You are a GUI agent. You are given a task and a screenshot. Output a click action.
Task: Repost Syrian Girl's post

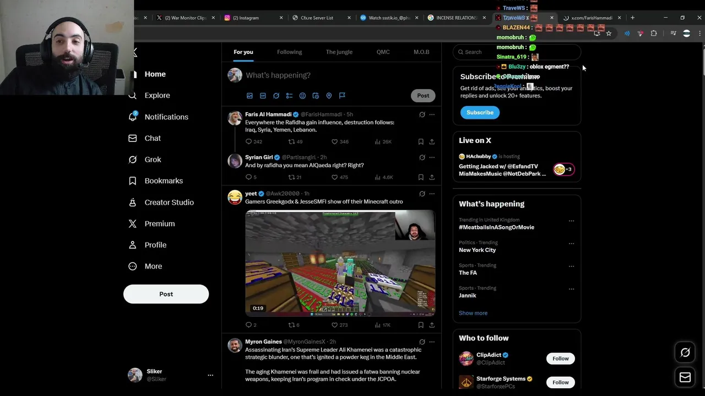click(292, 177)
